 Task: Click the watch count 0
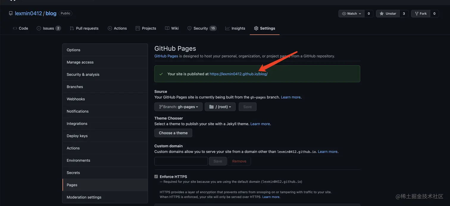[369, 14]
